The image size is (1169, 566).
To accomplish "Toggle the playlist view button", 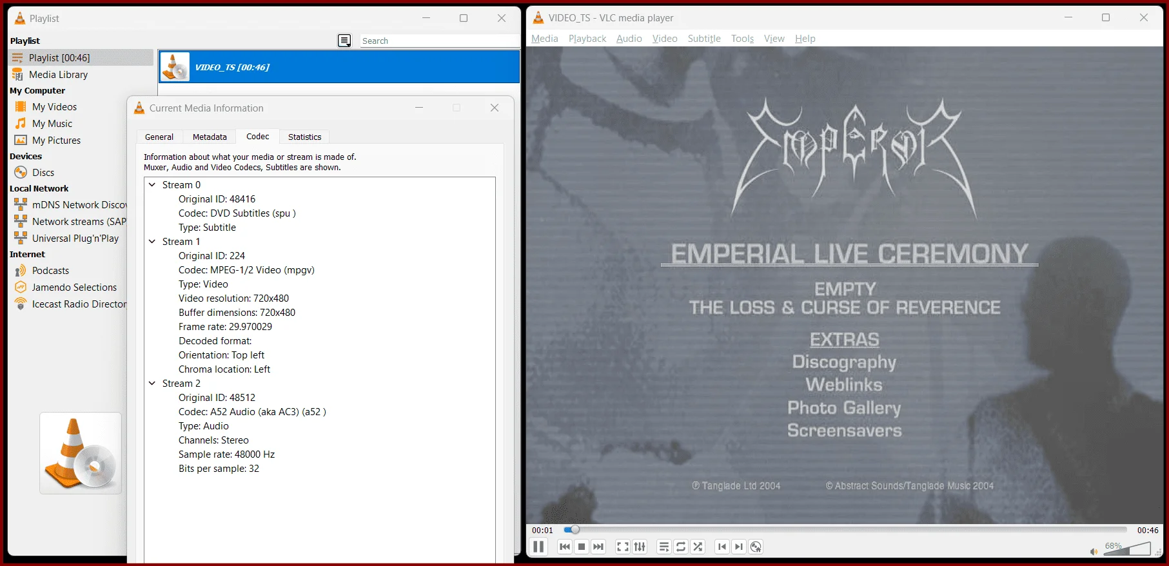I will pos(664,547).
